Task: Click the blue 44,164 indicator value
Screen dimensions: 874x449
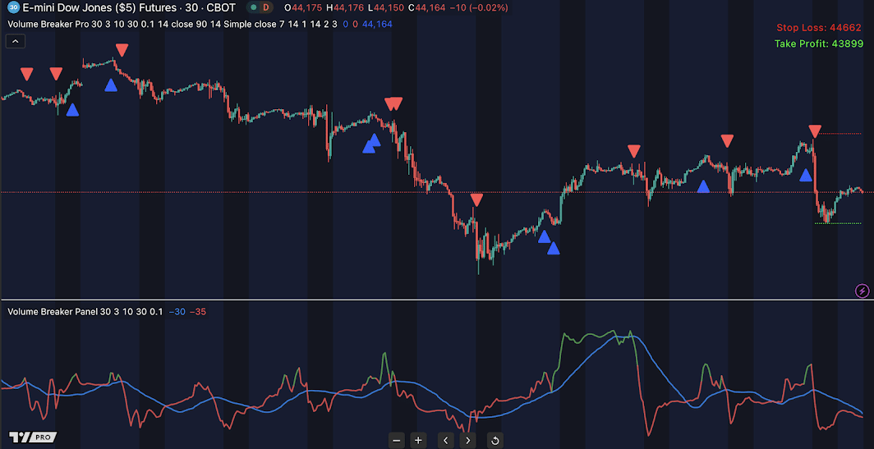Action: 377,25
